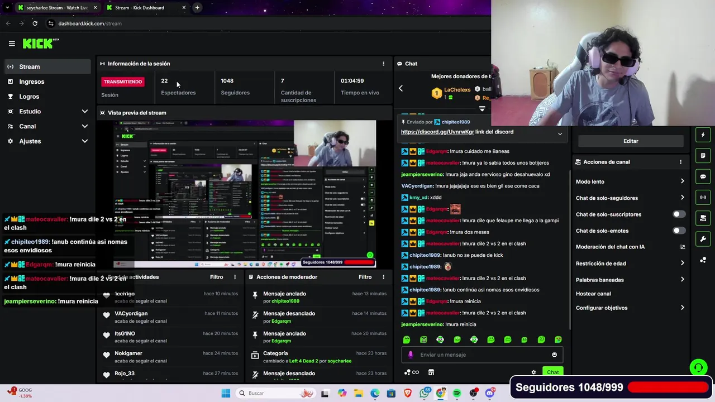
Task: Send message with green Chat button
Action: coord(552,372)
